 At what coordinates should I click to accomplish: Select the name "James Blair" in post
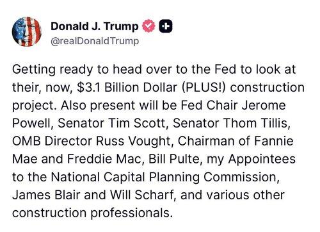point(46,195)
